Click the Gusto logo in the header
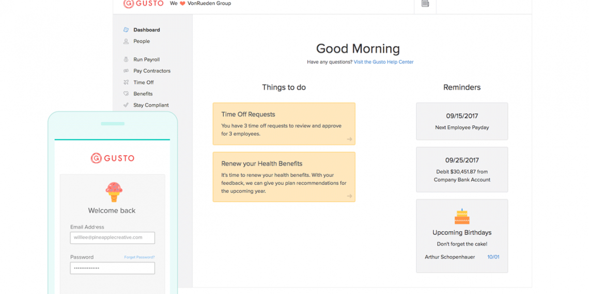 (143, 4)
